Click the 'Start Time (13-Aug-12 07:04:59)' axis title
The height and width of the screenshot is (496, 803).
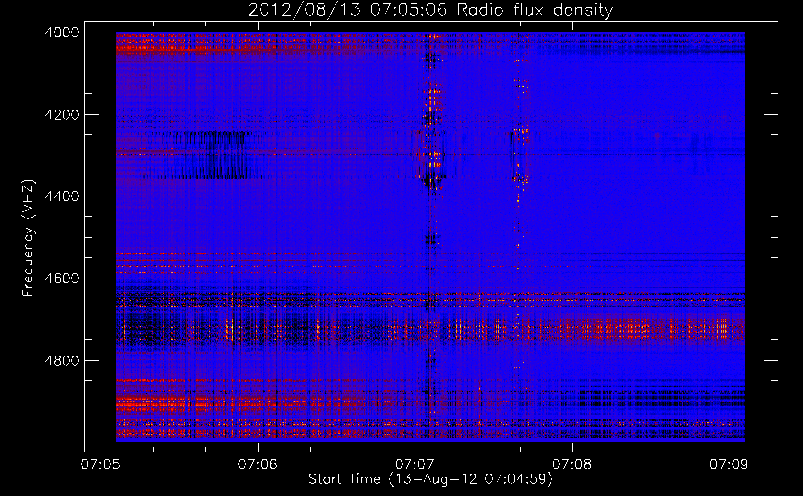point(430,479)
